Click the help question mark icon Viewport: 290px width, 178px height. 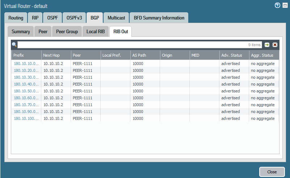pyautogui.click(x=277, y=5)
